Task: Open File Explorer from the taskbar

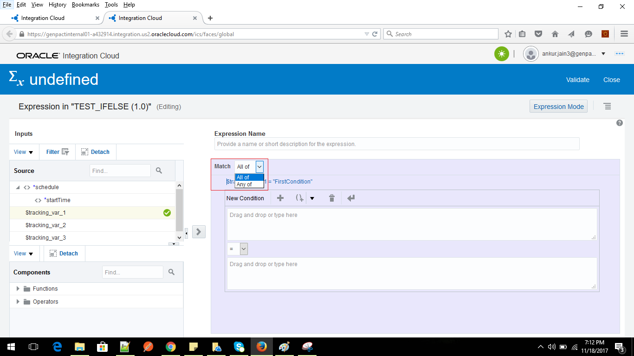Action: (x=80, y=347)
